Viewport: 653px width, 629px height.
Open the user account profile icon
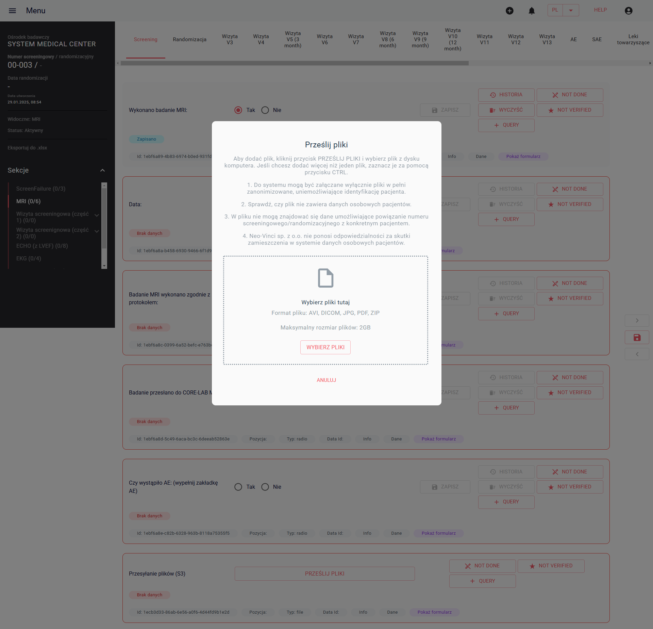629,11
